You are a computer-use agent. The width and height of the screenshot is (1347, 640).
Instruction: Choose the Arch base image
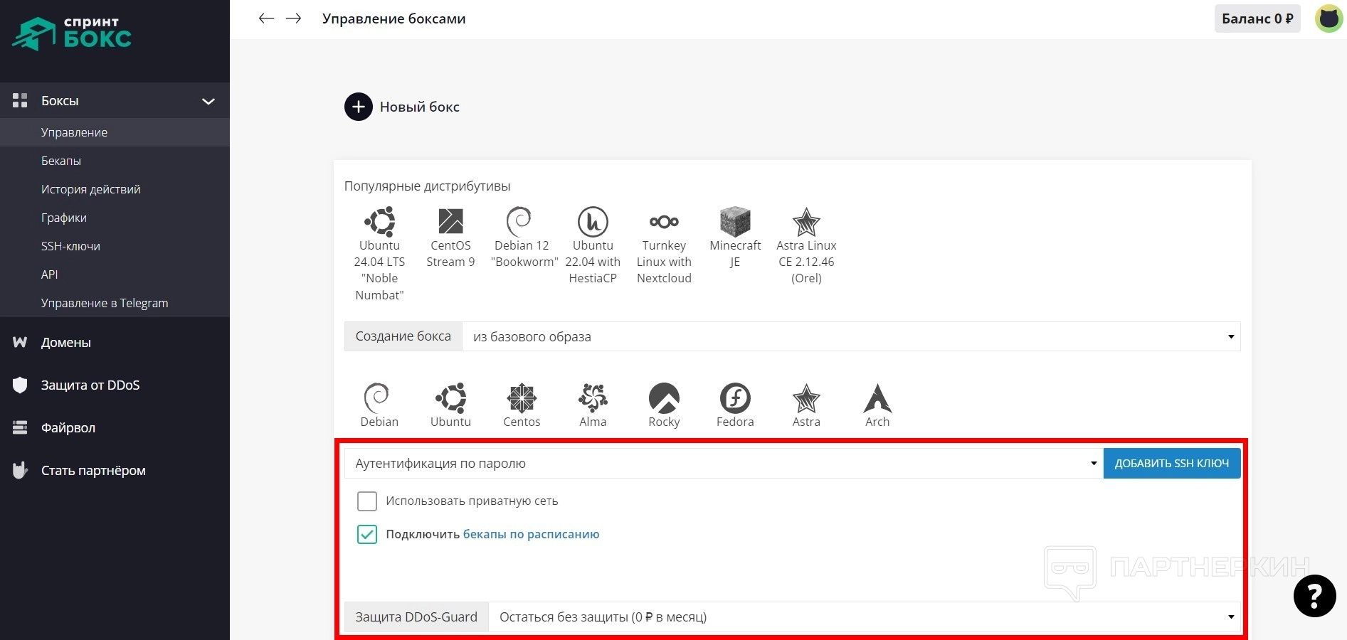tap(877, 405)
